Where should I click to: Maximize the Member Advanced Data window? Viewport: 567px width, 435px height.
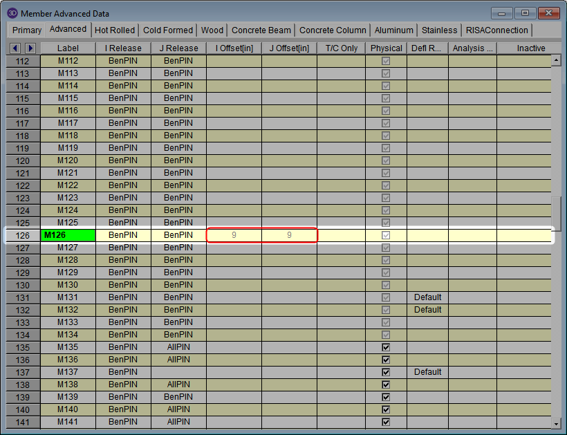525,12
